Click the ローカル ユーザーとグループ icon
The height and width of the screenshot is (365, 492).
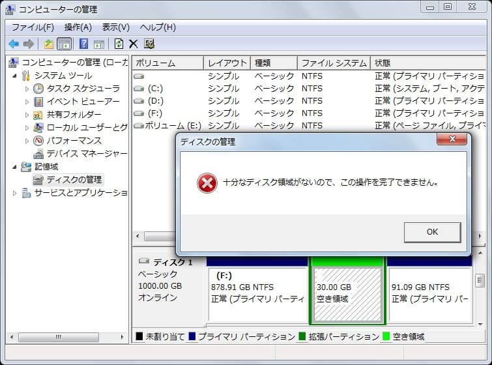[38, 128]
